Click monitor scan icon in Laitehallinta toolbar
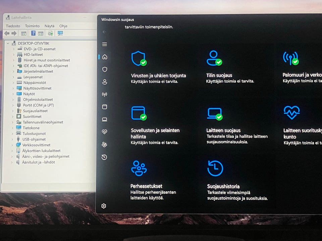 (60, 33)
